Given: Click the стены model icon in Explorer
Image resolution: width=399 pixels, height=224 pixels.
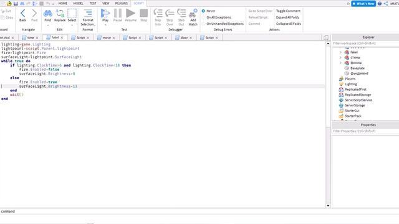Looking at the screenshot, I should (347, 57).
